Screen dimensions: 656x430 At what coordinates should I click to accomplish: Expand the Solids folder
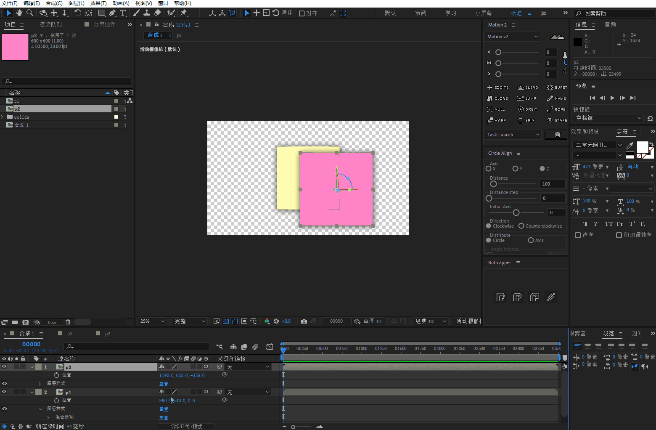[3, 117]
